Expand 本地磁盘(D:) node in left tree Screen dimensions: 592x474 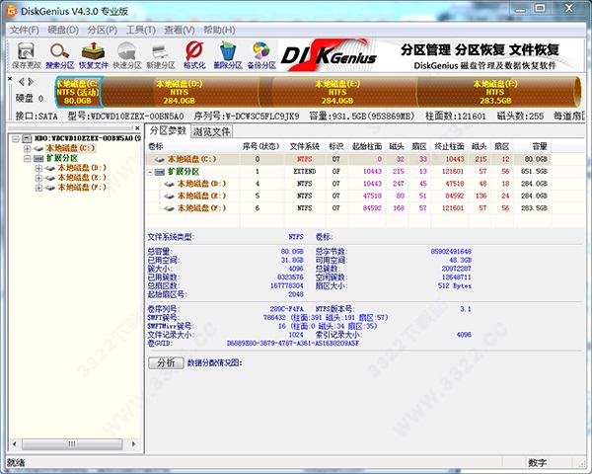[x=38, y=168]
